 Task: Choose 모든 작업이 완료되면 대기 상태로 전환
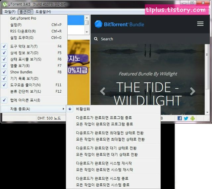113,154
